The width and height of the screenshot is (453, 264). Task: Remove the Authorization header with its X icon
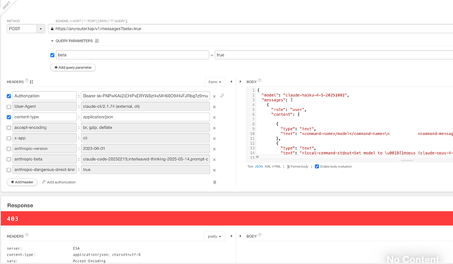[215, 96]
